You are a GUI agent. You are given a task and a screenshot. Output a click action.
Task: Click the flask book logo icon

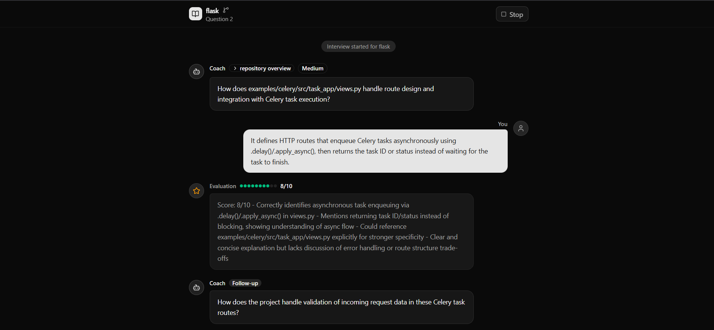(195, 14)
